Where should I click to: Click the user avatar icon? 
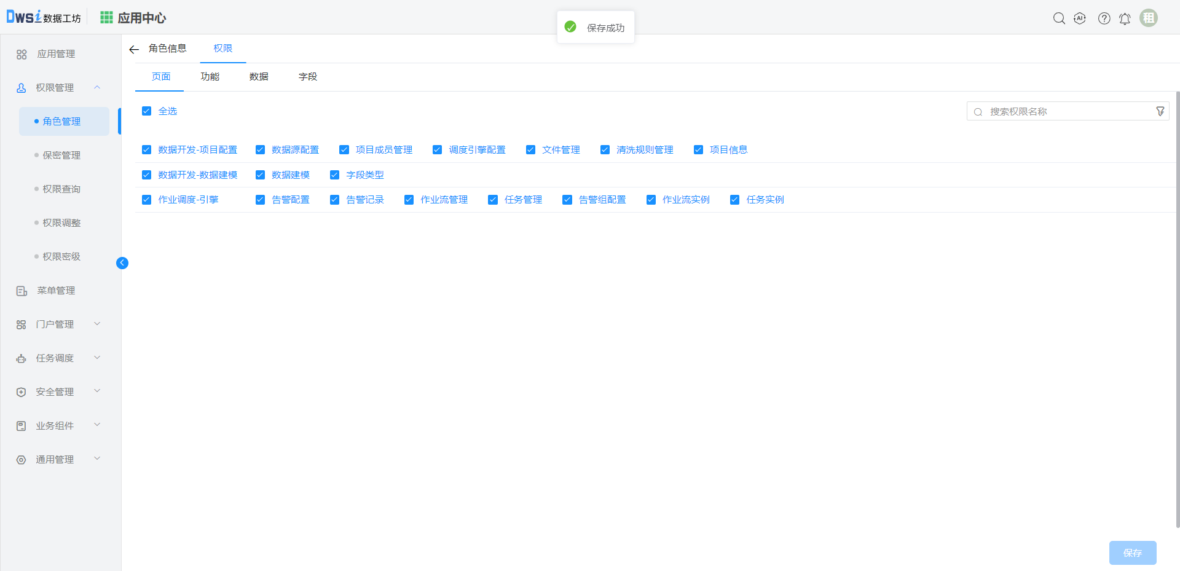pos(1148,18)
